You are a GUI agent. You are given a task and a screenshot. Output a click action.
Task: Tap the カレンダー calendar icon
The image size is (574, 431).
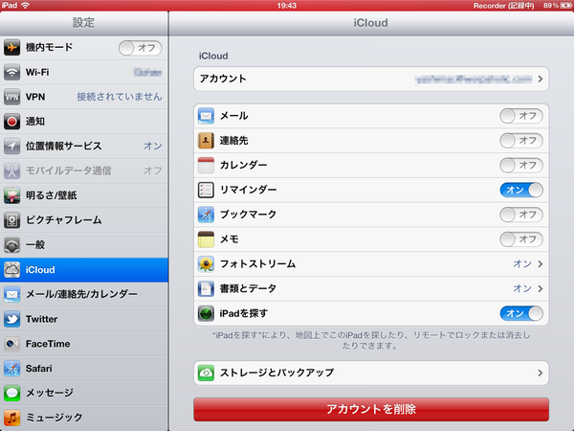pyautogui.click(x=206, y=165)
